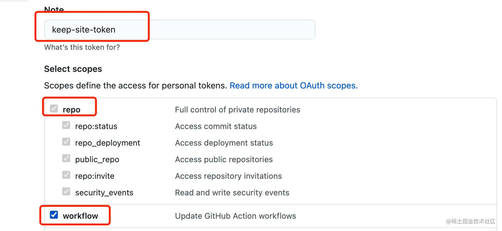Toggle the security_events checkbox
This screenshot has height=231, width=502.
(x=66, y=192)
